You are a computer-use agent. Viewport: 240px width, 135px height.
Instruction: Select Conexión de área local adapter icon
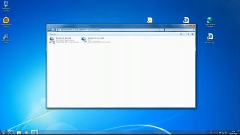click(52, 40)
